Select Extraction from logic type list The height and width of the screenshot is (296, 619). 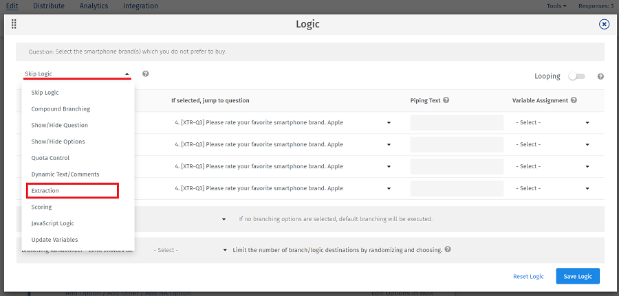pyautogui.click(x=45, y=190)
